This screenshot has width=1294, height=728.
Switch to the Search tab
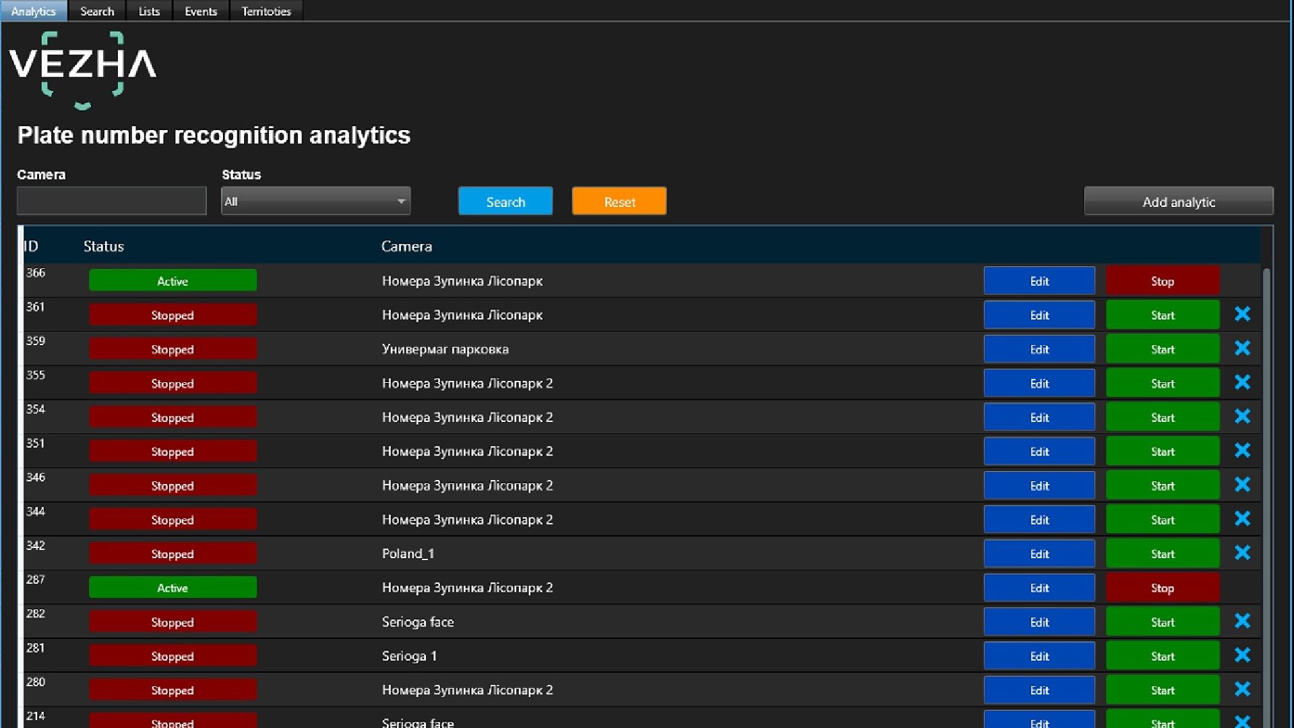point(97,11)
